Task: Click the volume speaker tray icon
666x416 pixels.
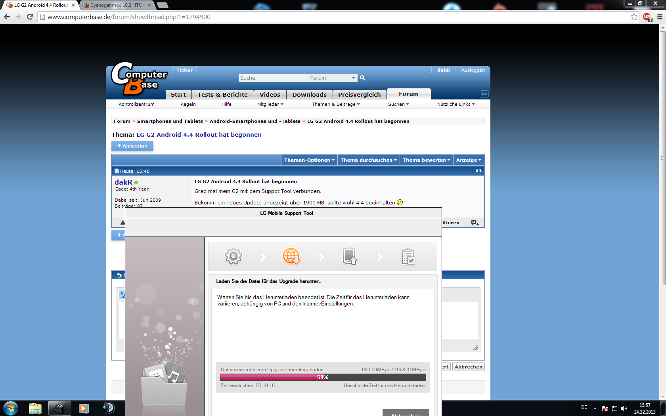Action: point(624,408)
